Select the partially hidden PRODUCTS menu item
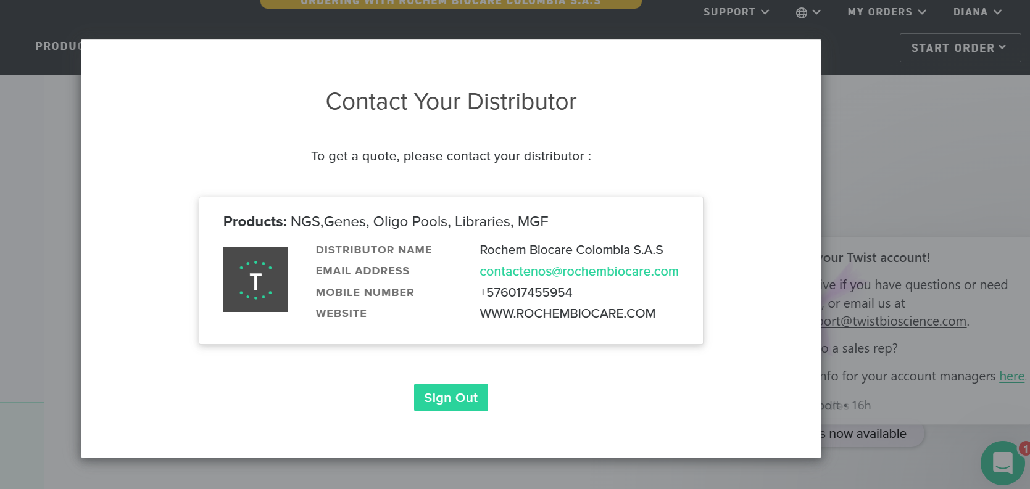1030x489 pixels. tap(58, 46)
